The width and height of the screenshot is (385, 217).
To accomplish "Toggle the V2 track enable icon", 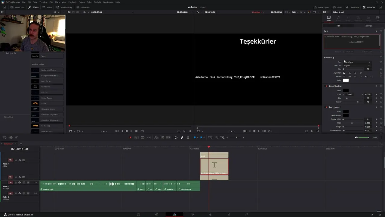I will click(x=24, y=177).
